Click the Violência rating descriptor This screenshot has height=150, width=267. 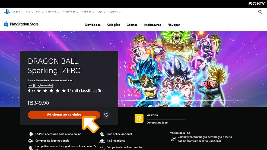coord(152,115)
